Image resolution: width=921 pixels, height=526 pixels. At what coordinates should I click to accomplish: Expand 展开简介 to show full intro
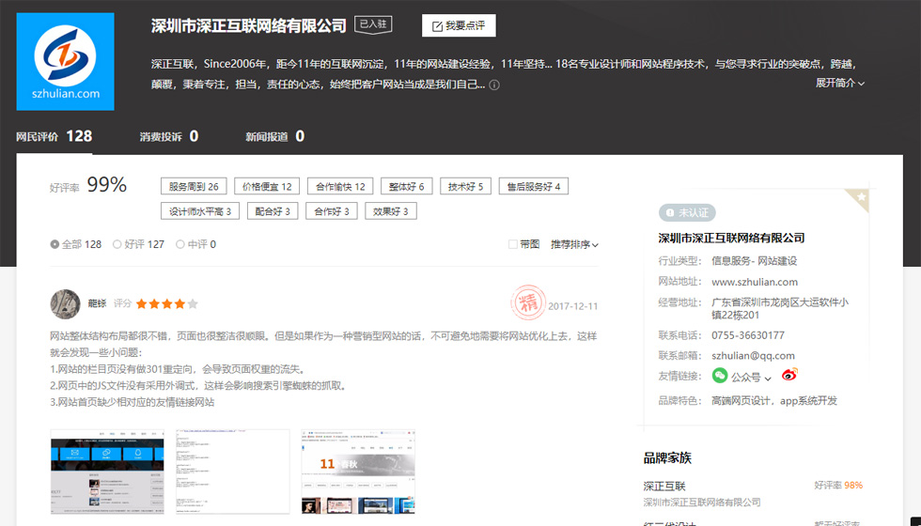click(840, 84)
